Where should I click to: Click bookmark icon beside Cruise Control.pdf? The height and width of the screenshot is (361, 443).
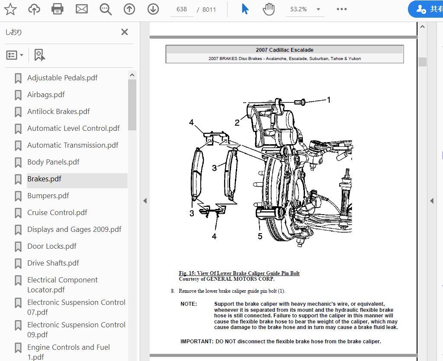click(18, 213)
